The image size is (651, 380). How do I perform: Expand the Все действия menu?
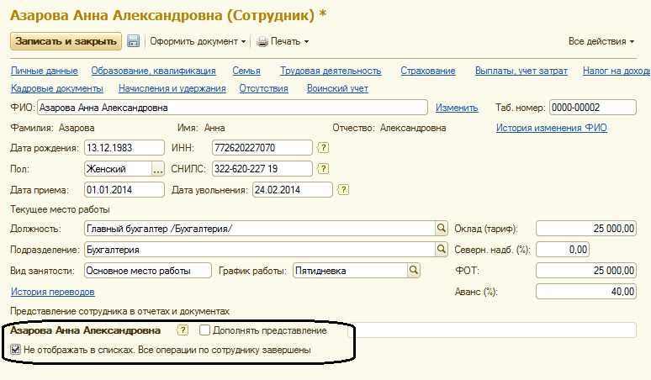(601, 41)
